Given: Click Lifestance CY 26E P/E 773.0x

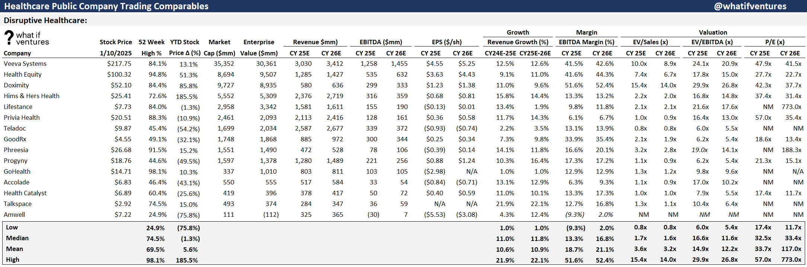Looking at the screenshot, I should (x=791, y=107).
